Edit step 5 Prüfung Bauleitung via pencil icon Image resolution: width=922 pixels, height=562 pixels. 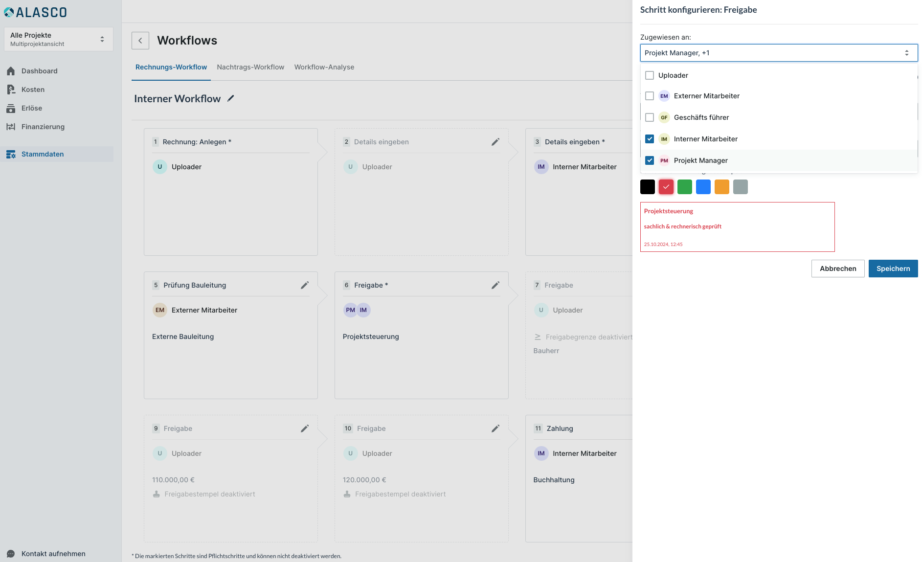pos(304,285)
